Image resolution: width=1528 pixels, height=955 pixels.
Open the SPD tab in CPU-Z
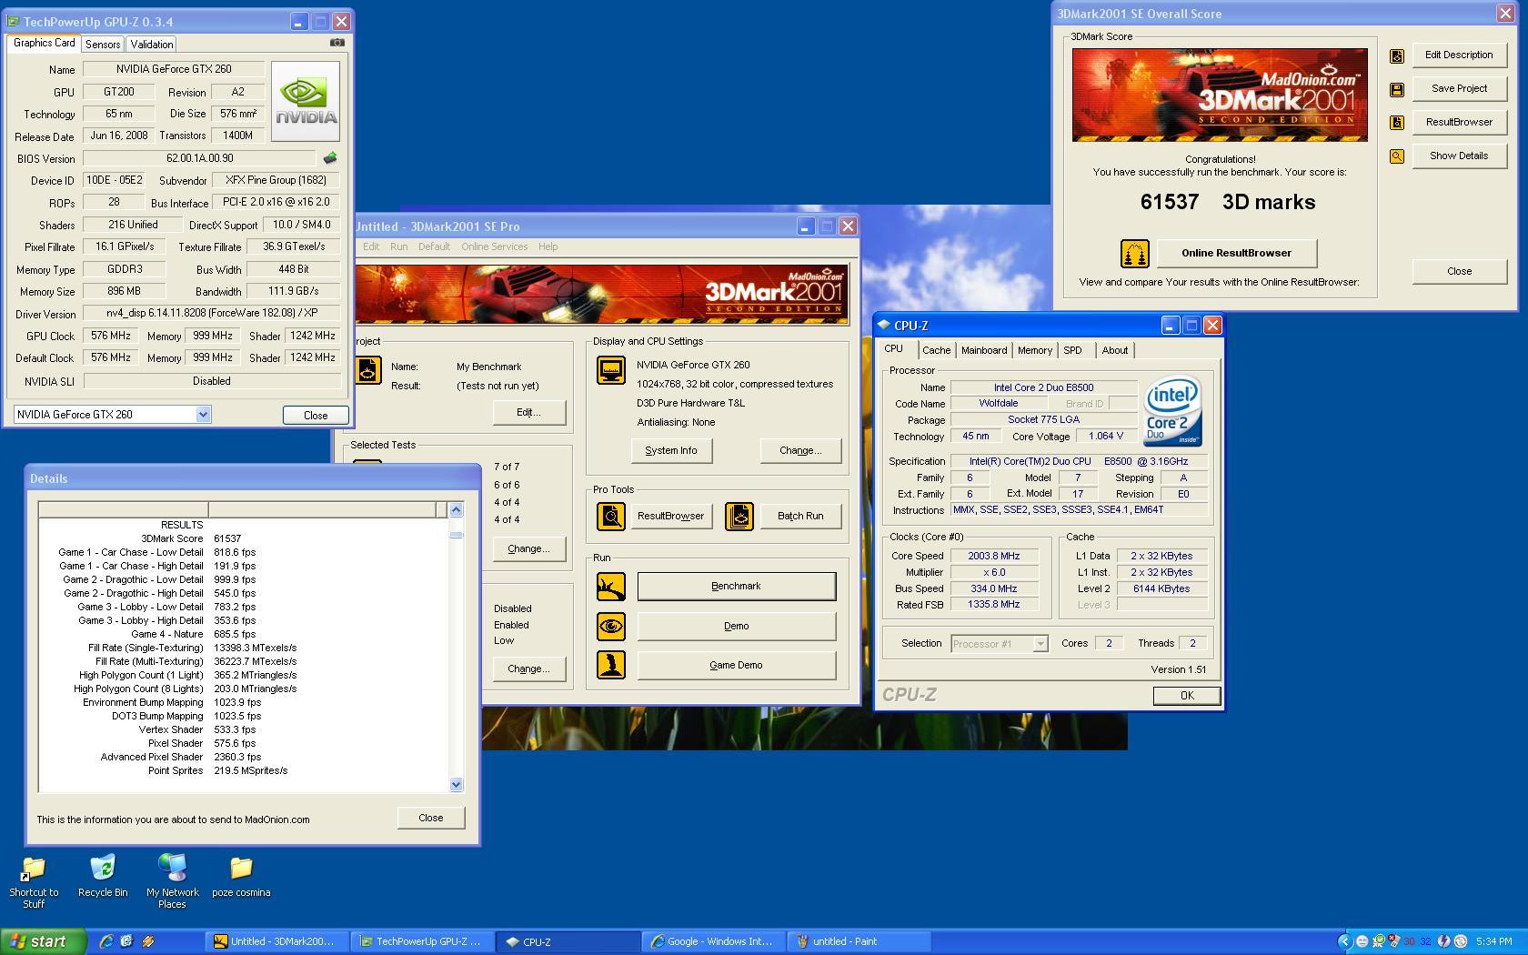point(1073,350)
